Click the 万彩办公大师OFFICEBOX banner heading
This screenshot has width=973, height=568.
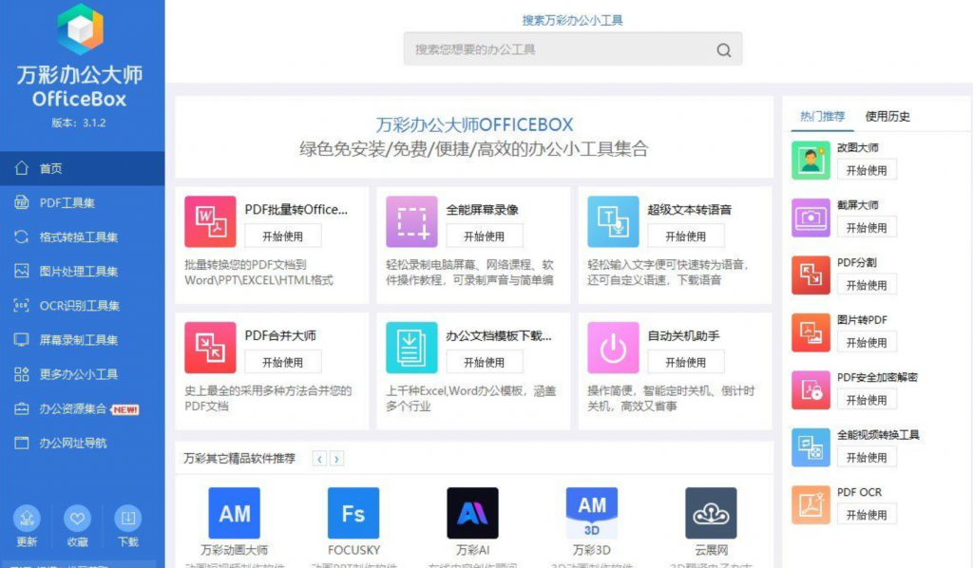pyautogui.click(x=474, y=124)
